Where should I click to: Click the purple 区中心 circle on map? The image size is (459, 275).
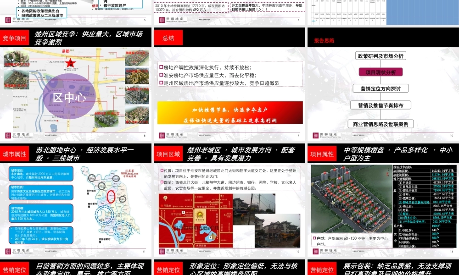[x=69, y=96]
